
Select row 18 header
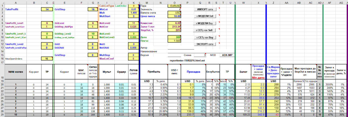[2, 72]
